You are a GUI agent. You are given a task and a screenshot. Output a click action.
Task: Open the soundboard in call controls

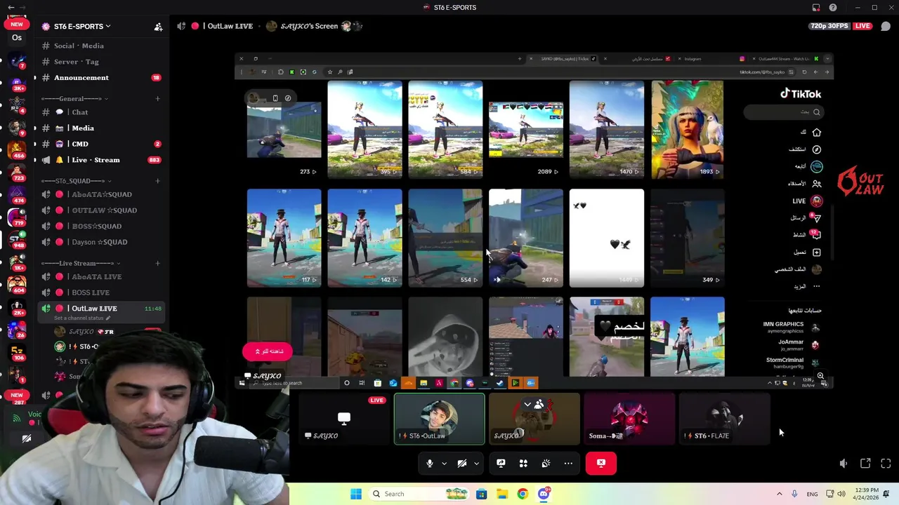click(x=546, y=463)
